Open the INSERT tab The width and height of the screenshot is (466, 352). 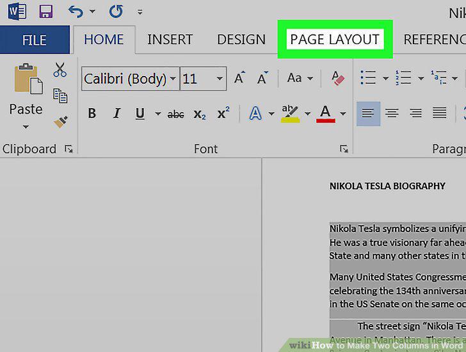point(170,40)
